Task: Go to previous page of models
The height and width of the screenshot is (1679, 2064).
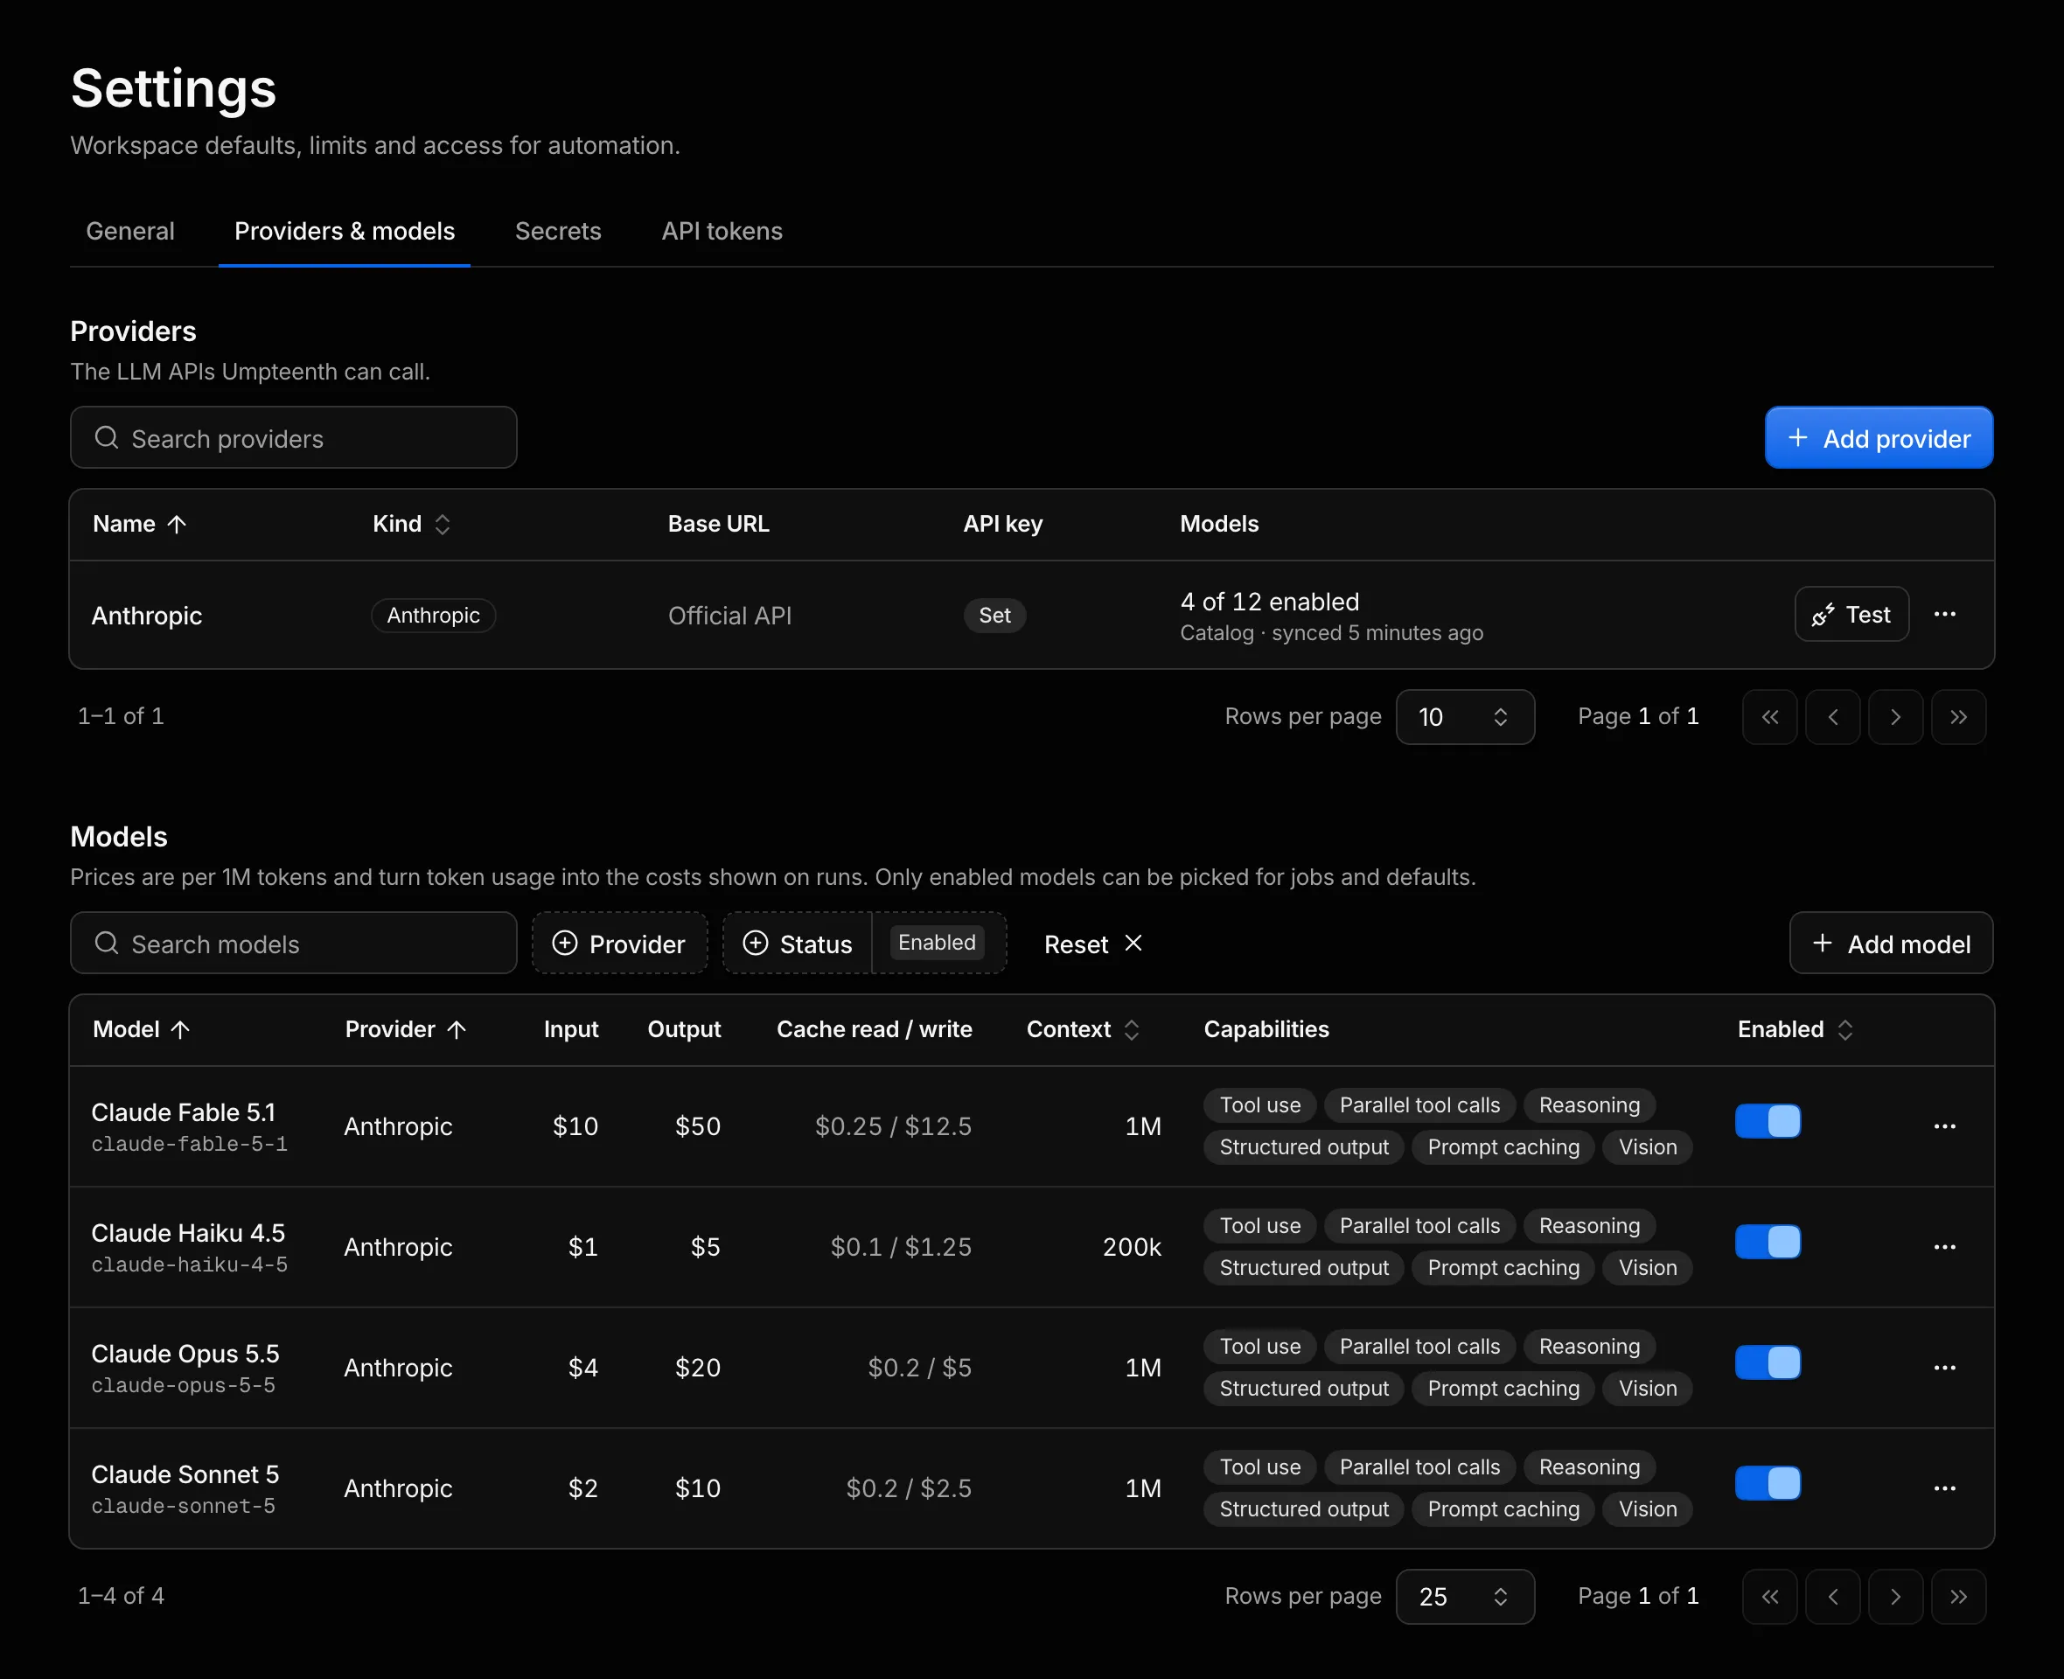Action: click(1833, 1597)
